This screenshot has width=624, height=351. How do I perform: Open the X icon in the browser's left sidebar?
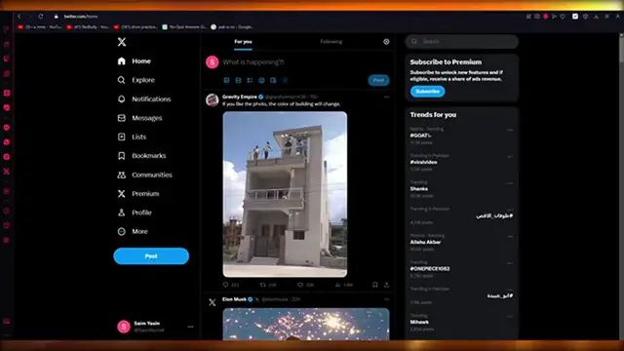[7, 172]
